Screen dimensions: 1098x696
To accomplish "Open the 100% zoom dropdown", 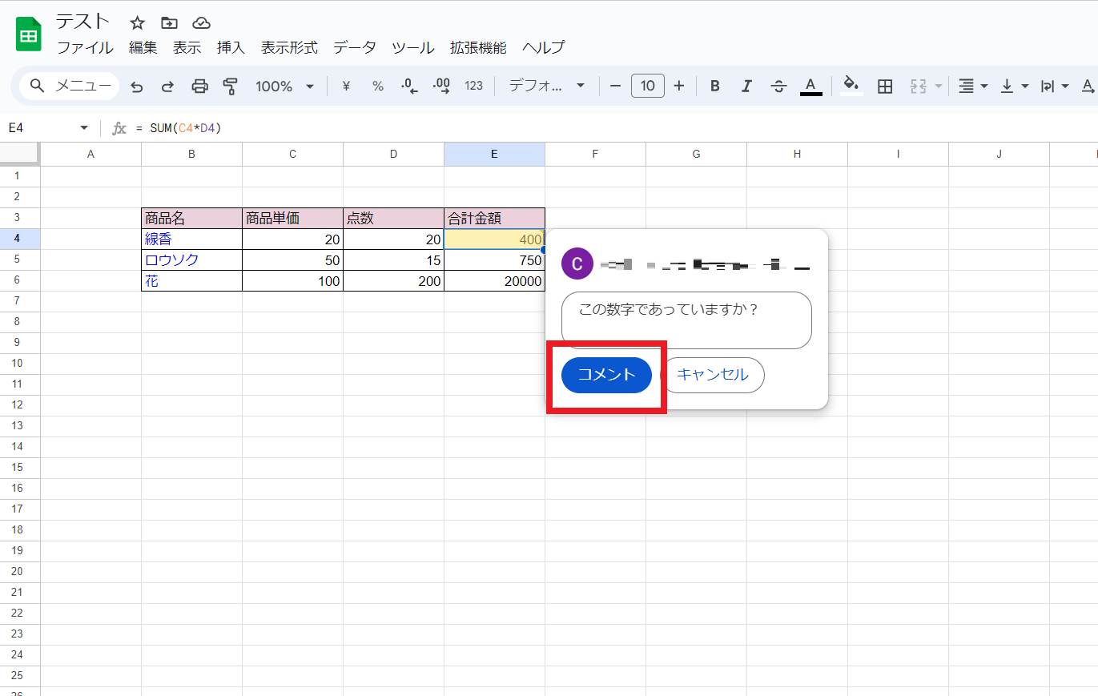I will [x=284, y=86].
